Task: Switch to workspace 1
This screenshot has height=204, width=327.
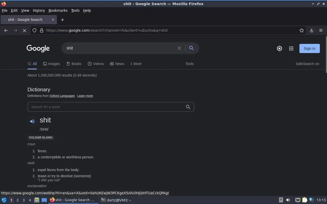Action: point(11,200)
